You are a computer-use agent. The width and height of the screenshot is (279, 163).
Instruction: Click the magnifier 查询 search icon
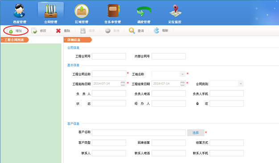pos(132,31)
